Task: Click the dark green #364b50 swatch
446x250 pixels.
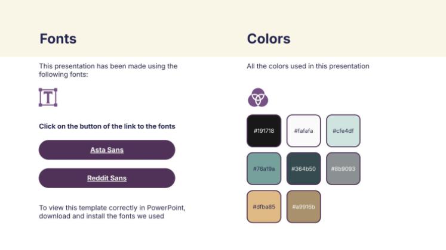Action: [x=303, y=168]
